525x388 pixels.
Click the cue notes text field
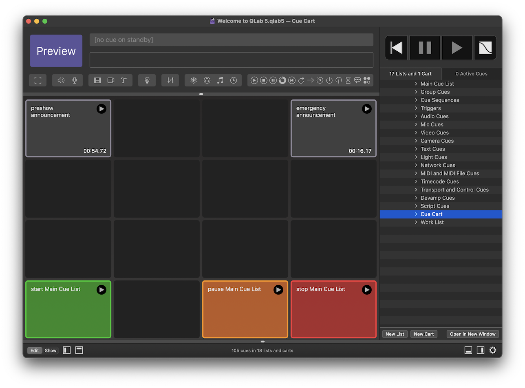click(231, 60)
